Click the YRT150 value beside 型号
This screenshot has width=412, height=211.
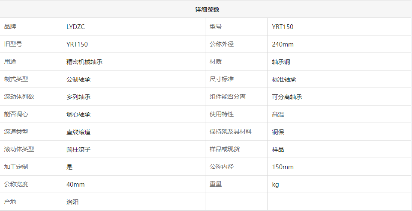pos(283,27)
